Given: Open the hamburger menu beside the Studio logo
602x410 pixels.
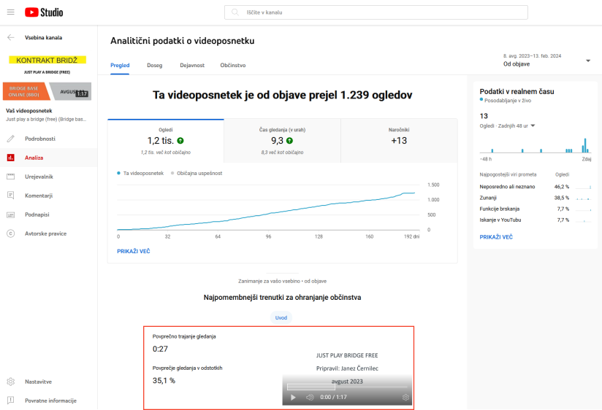Looking at the screenshot, I should (x=10, y=12).
